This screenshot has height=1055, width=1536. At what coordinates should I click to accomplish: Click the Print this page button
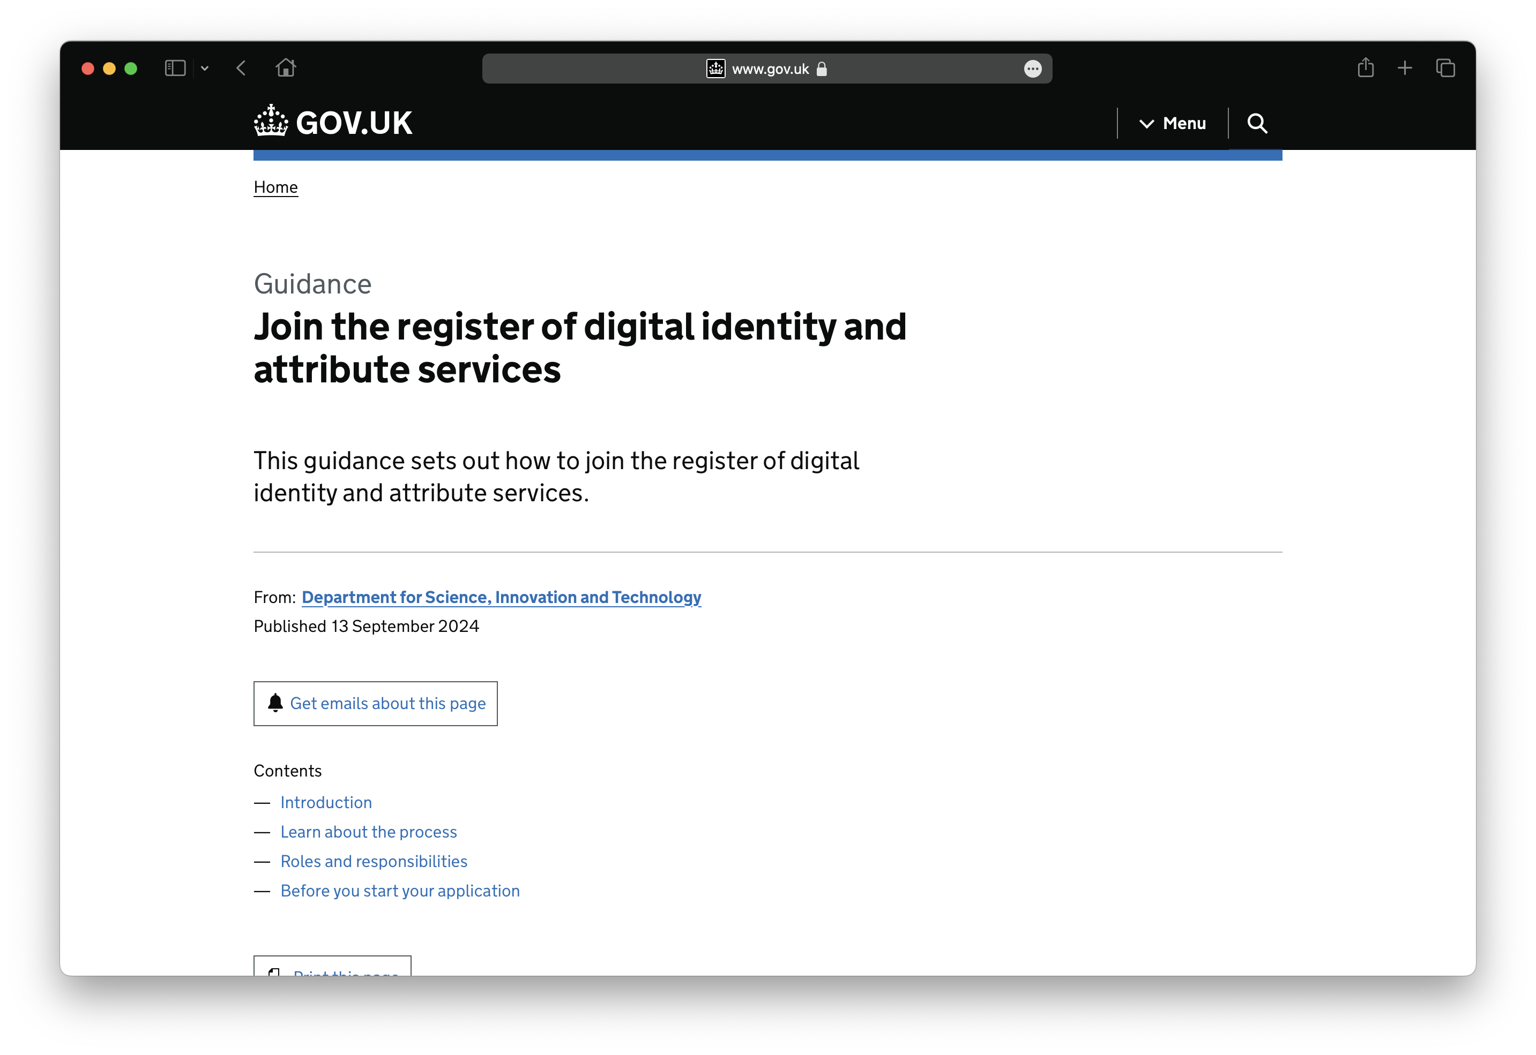[333, 966]
